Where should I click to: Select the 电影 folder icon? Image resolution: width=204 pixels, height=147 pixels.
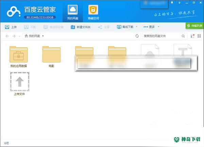click(51, 54)
